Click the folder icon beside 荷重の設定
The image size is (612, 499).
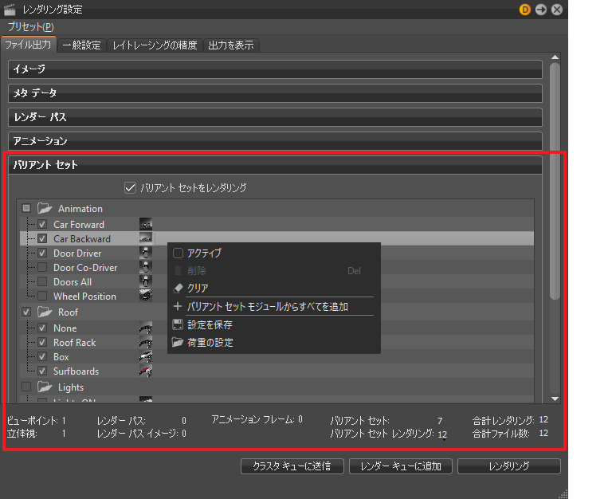coord(178,343)
